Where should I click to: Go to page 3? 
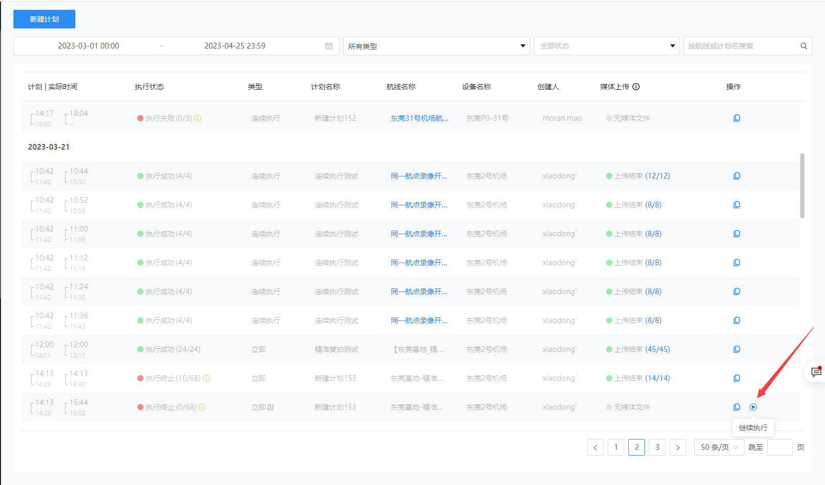point(657,447)
